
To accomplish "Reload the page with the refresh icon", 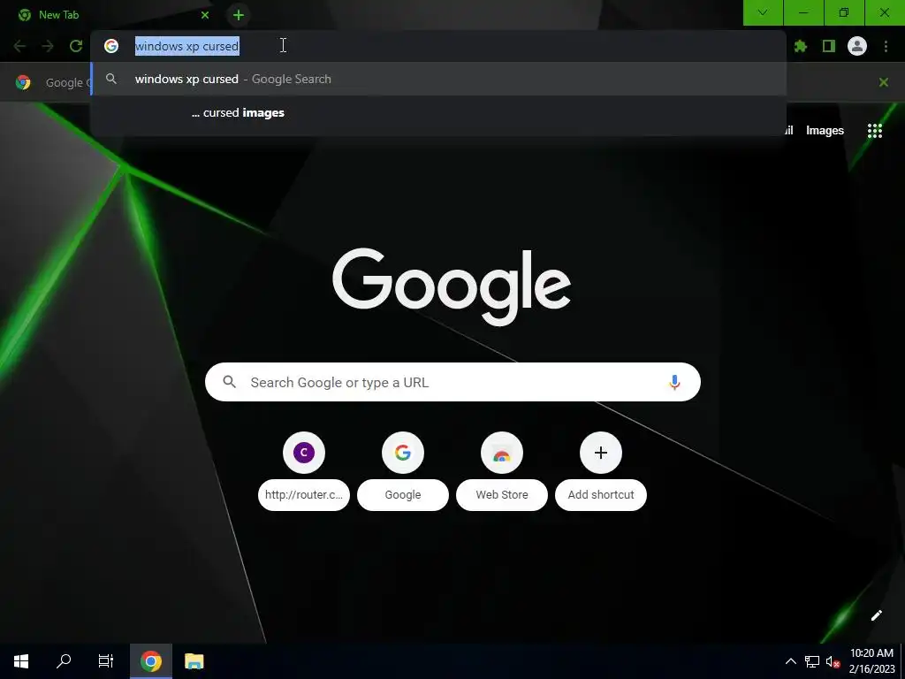I will click(x=76, y=46).
